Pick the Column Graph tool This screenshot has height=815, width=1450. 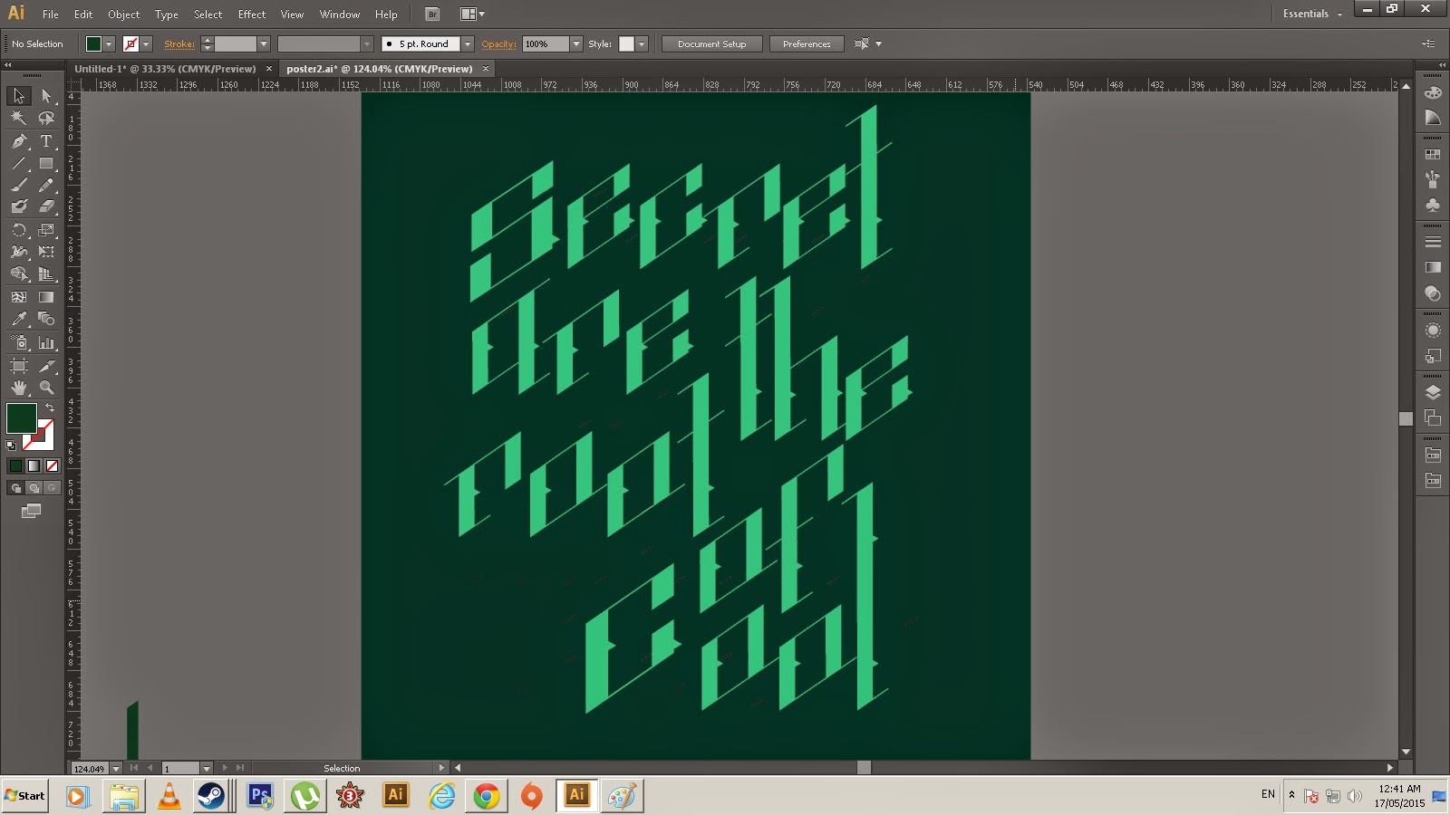[46, 342]
